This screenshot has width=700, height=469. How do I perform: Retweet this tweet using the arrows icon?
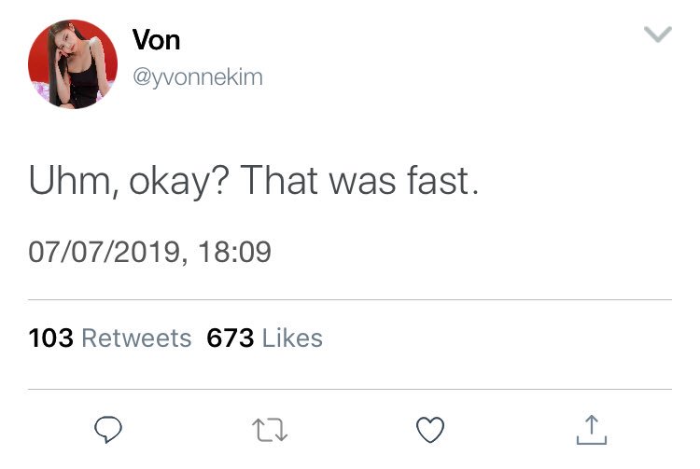[270, 430]
